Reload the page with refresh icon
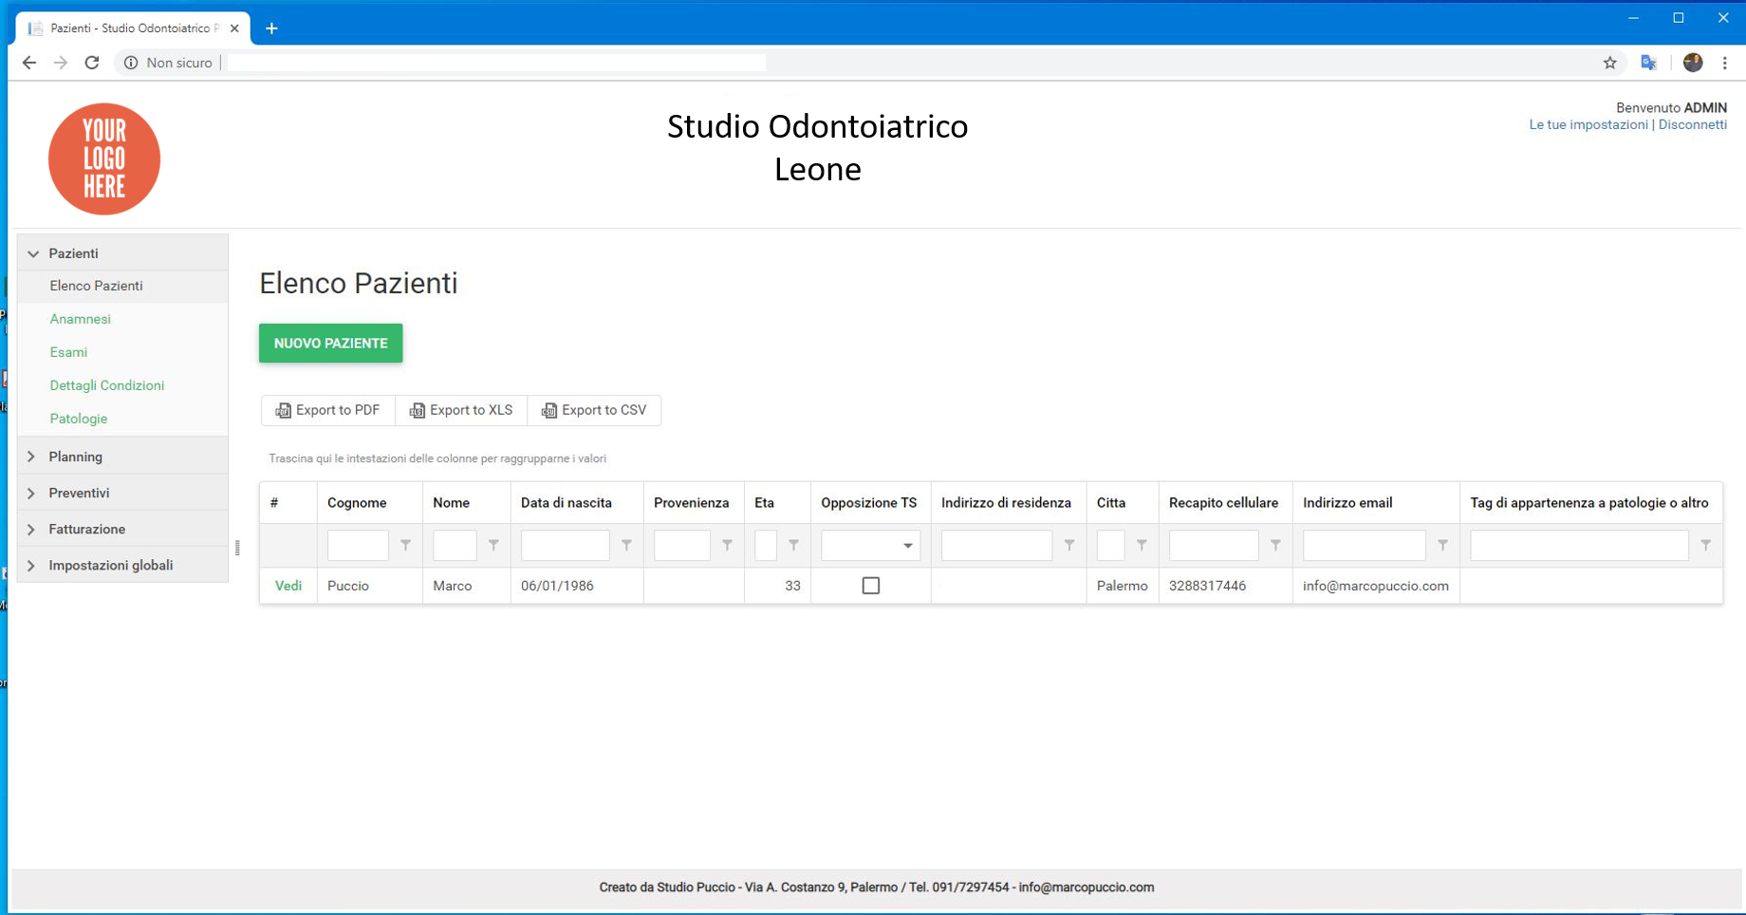The image size is (1746, 915). click(x=92, y=63)
